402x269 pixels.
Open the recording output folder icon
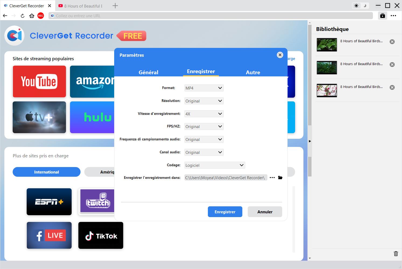(280, 178)
